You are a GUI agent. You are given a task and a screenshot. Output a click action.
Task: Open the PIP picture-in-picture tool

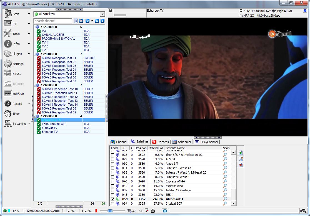pos(8,24)
